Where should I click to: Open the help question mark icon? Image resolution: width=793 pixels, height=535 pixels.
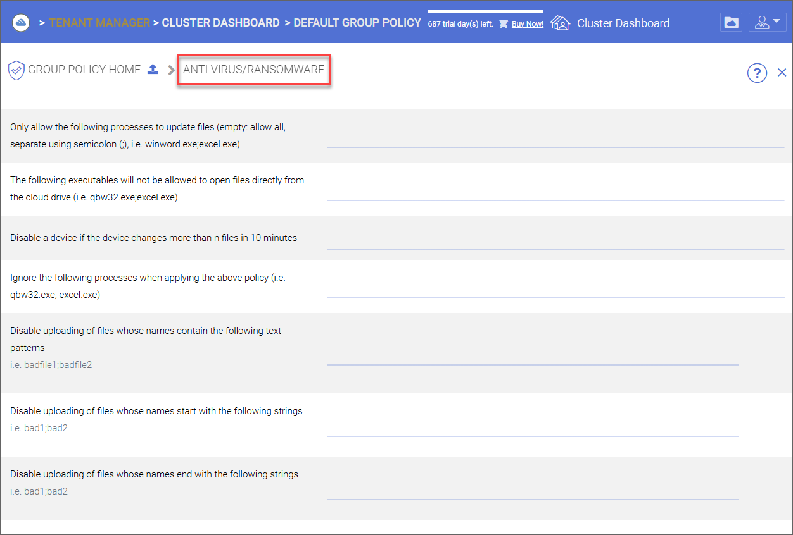(x=758, y=73)
